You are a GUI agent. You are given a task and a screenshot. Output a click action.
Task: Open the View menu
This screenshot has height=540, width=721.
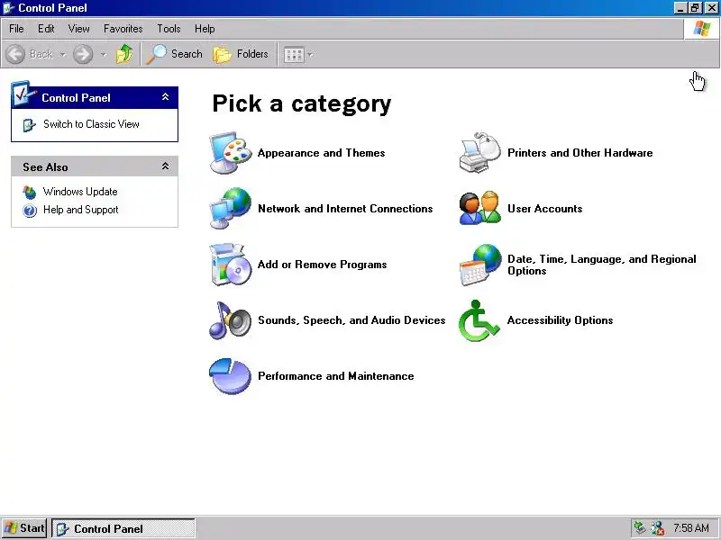pos(78,29)
